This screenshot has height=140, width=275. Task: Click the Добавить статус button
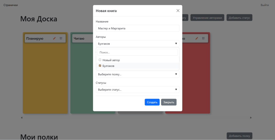[x=239, y=18]
